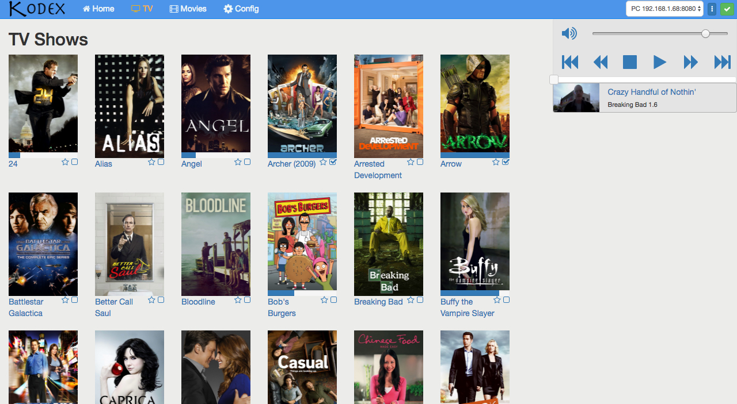Image resolution: width=737 pixels, height=404 pixels.
Task: Toggle the Battlestar Galactica checkbox
Action: (x=74, y=300)
